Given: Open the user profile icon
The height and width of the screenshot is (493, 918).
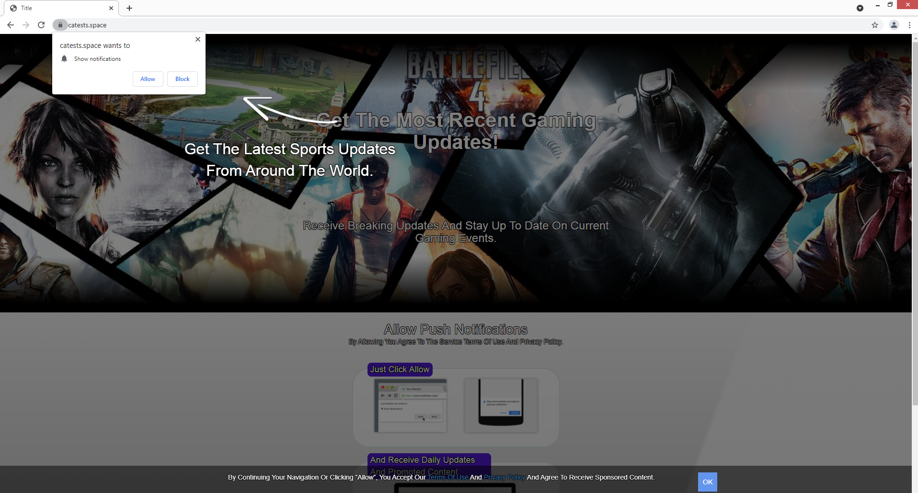Looking at the screenshot, I should (x=894, y=25).
